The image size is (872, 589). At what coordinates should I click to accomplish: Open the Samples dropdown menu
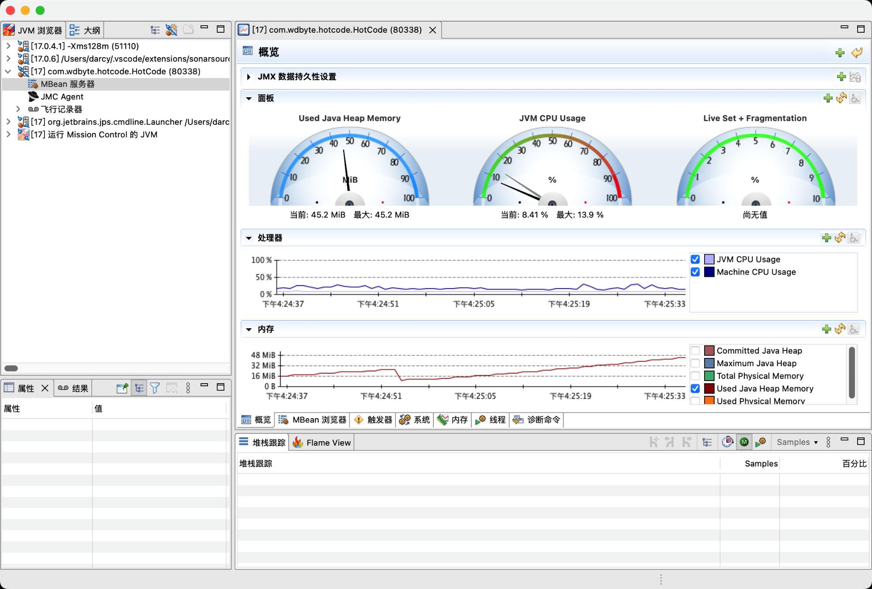(797, 442)
